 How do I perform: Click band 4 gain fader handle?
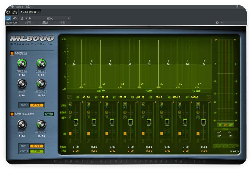pos(130,122)
